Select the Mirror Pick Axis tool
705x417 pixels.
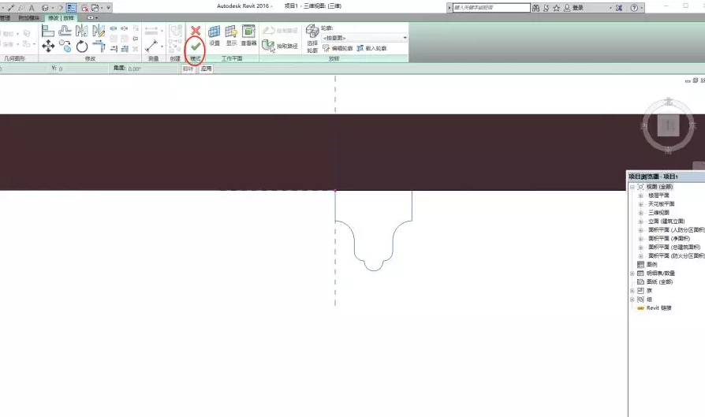82,31
